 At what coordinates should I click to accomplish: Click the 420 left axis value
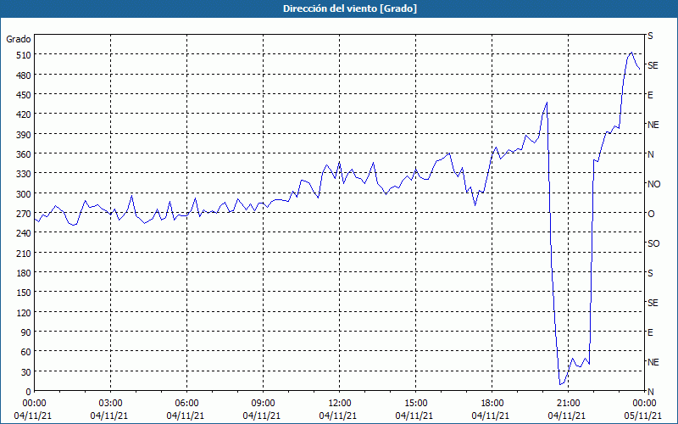[x=24, y=114]
